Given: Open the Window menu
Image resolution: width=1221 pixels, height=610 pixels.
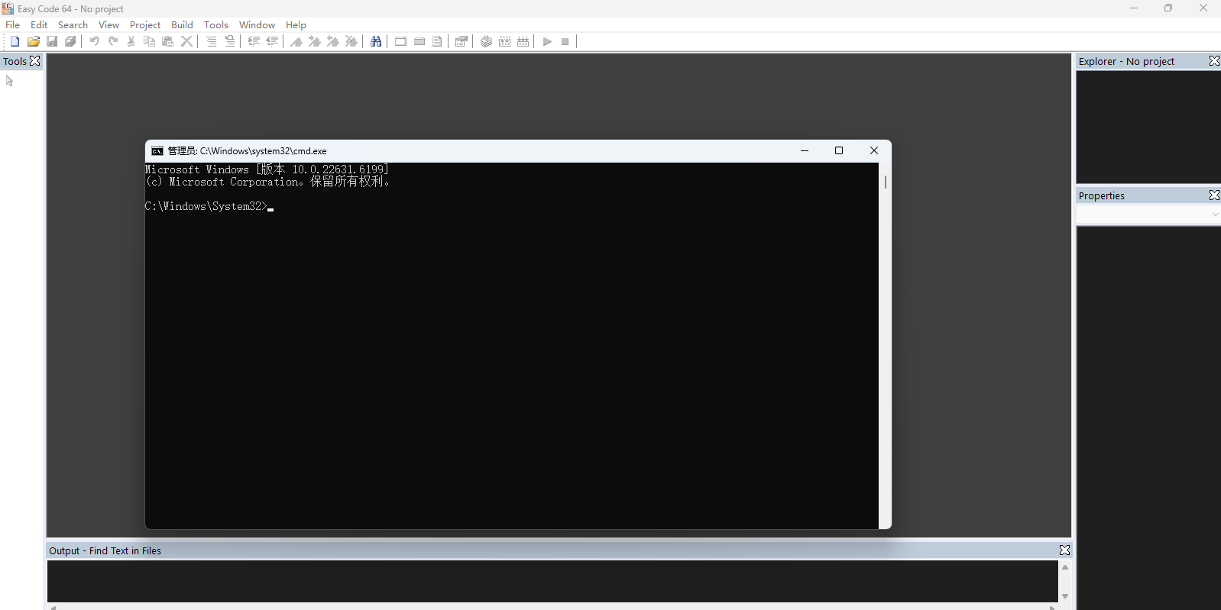Looking at the screenshot, I should click(257, 25).
